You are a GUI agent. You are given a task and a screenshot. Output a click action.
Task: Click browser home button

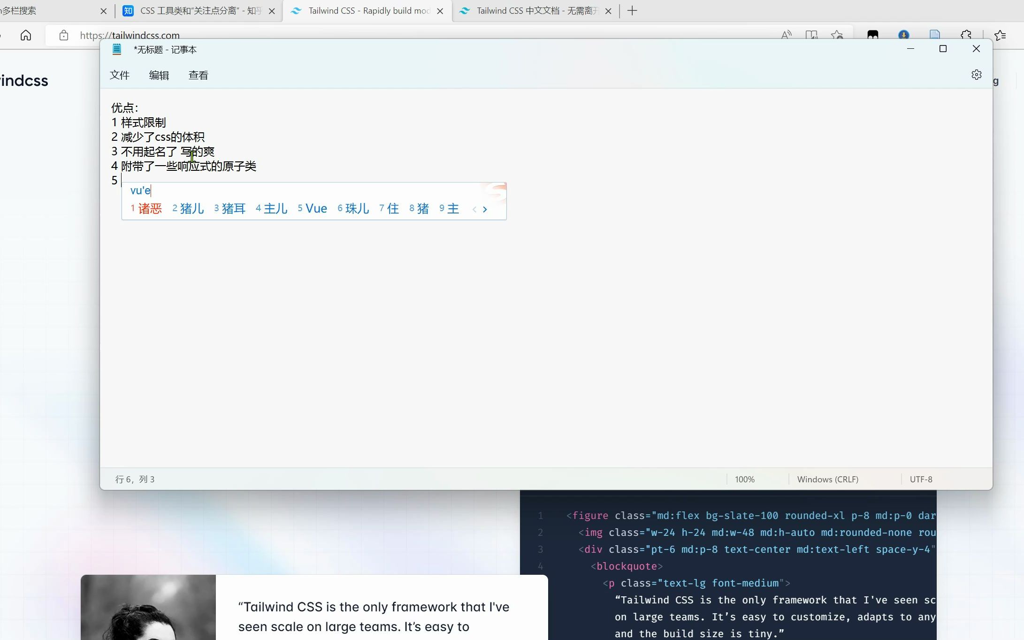[26, 35]
